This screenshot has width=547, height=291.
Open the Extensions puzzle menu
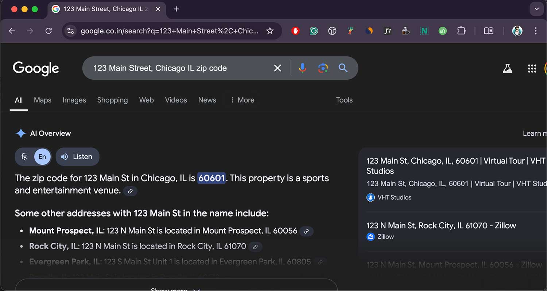tap(461, 31)
